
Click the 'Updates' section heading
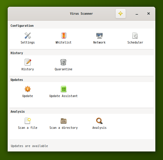(17, 80)
